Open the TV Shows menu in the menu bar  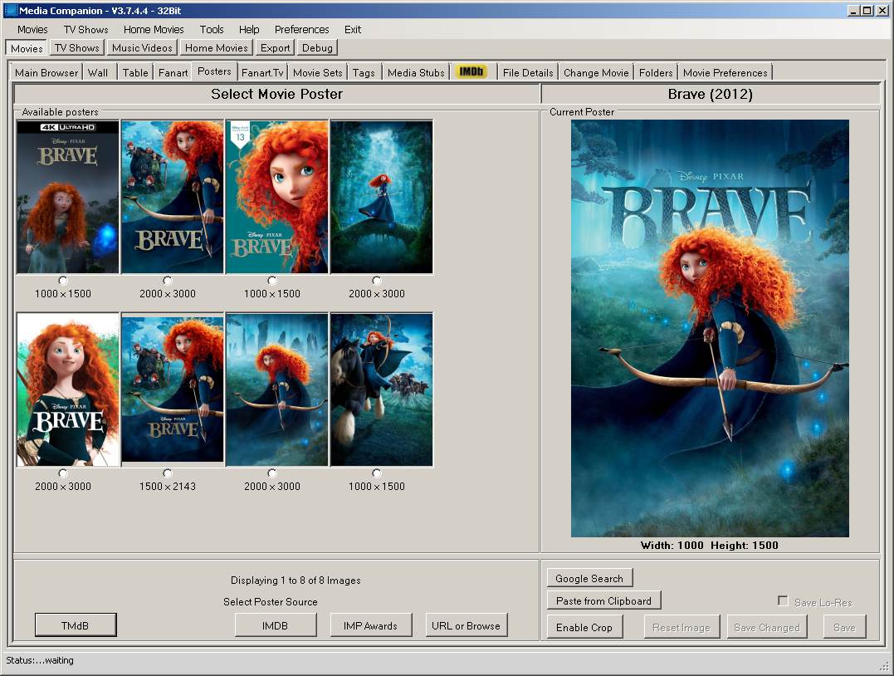86,29
